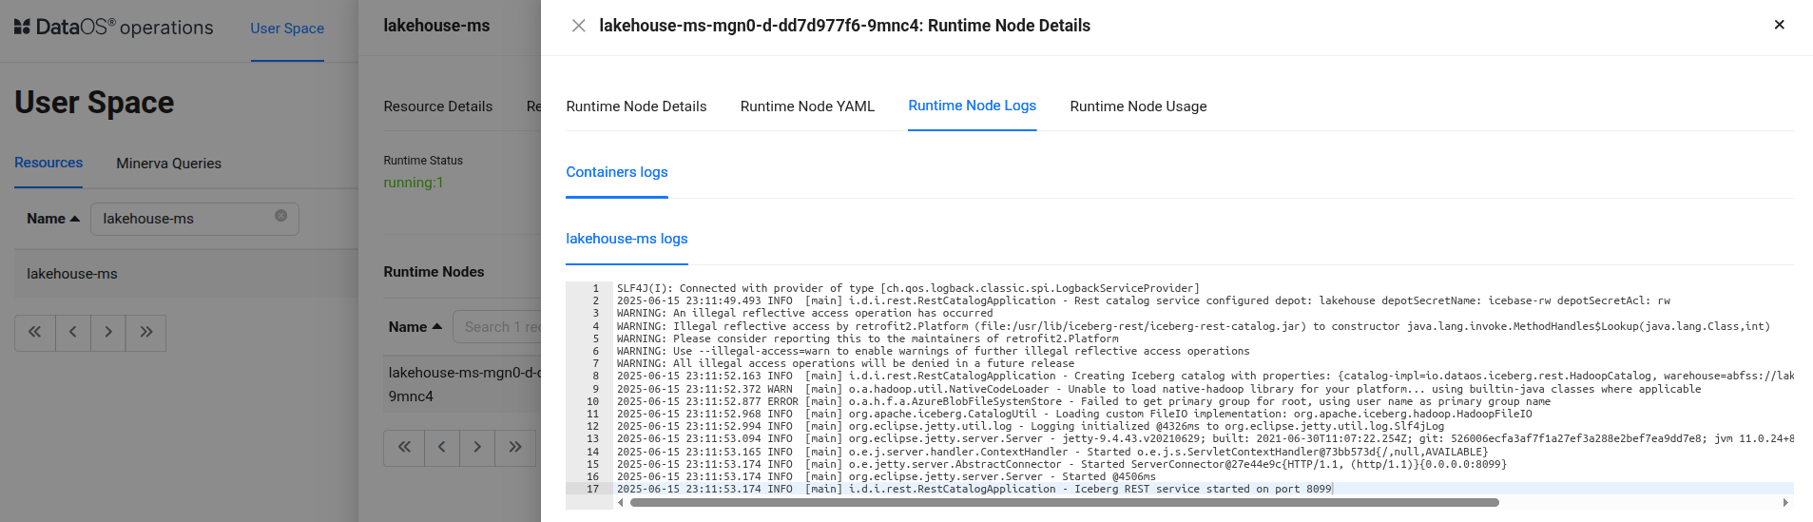
Task: Switch to Runtime Node YAML tab
Action: [x=807, y=106]
